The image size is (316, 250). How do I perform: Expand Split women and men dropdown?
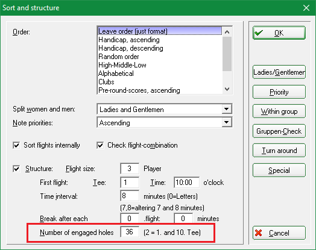pyautogui.click(x=227, y=109)
